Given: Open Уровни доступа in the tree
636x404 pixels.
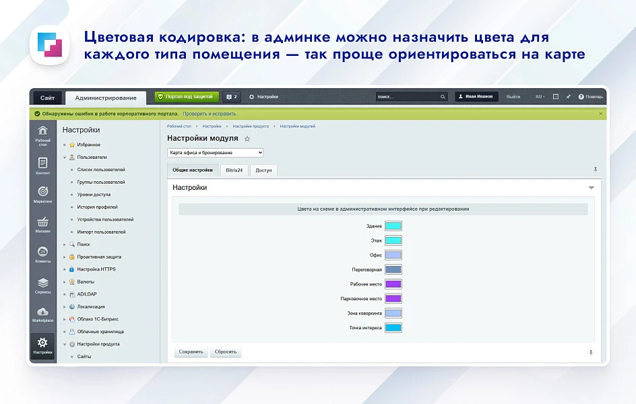Looking at the screenshot, I should [94, 195].
